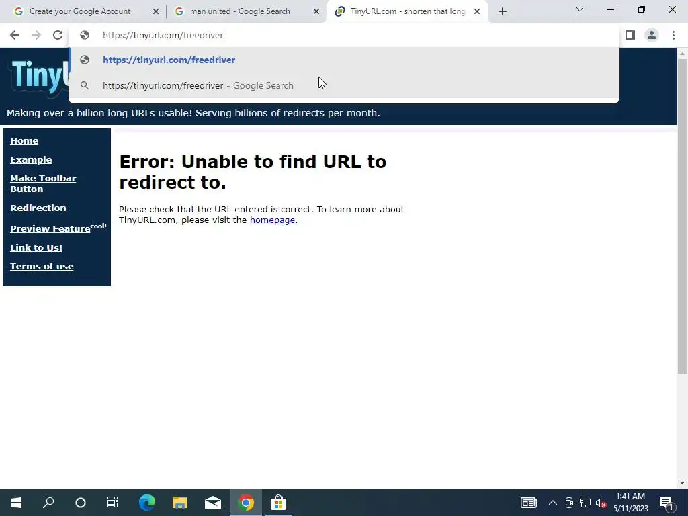Click the scrollbar down arrow
Image resolution: width=688 pixels, height=516 pixels.
(x=682, y=483)
